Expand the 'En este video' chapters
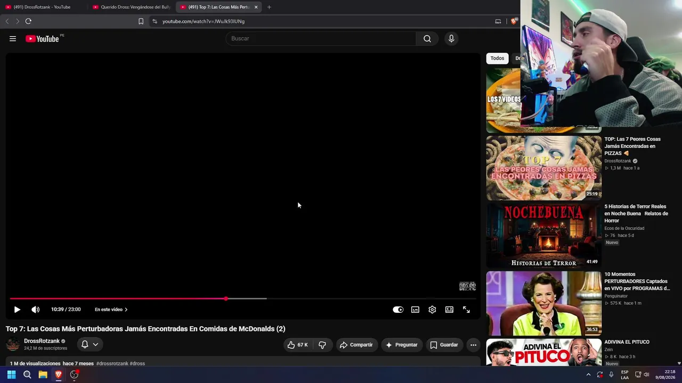The height and width of the screenshot is (383, 682). click(111, 310)
